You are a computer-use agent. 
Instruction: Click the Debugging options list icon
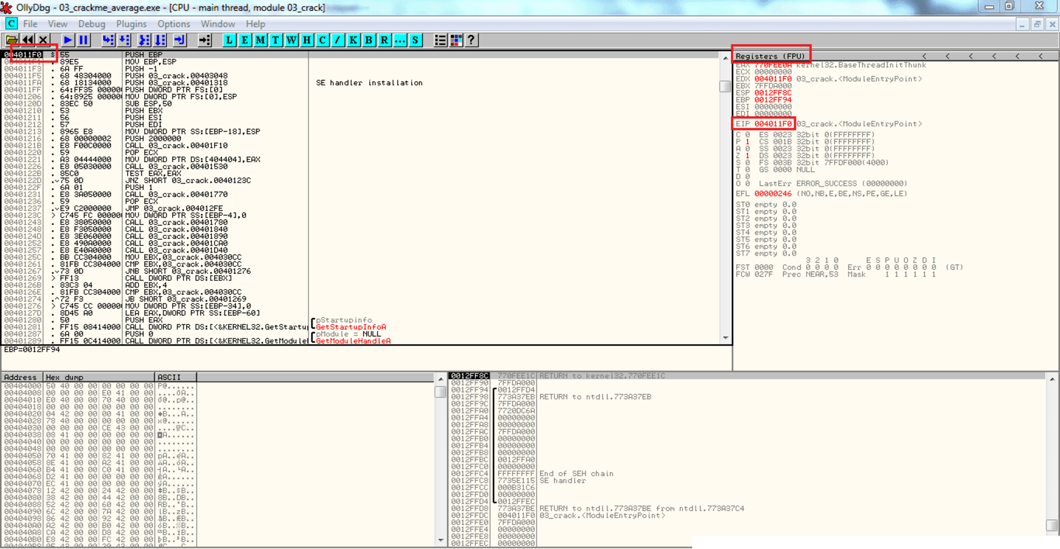click(x=440, y=40)
